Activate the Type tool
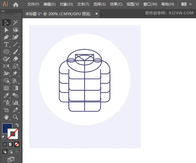 6,44
